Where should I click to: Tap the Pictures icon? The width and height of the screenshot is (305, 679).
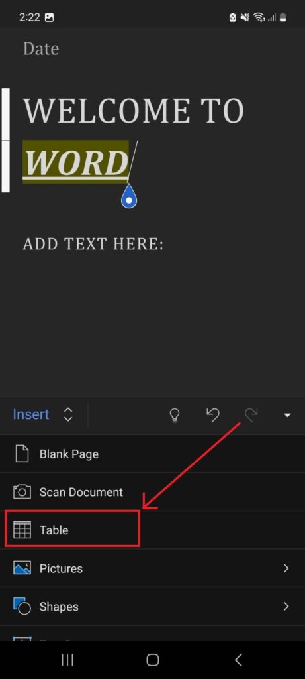click(22, 568)
